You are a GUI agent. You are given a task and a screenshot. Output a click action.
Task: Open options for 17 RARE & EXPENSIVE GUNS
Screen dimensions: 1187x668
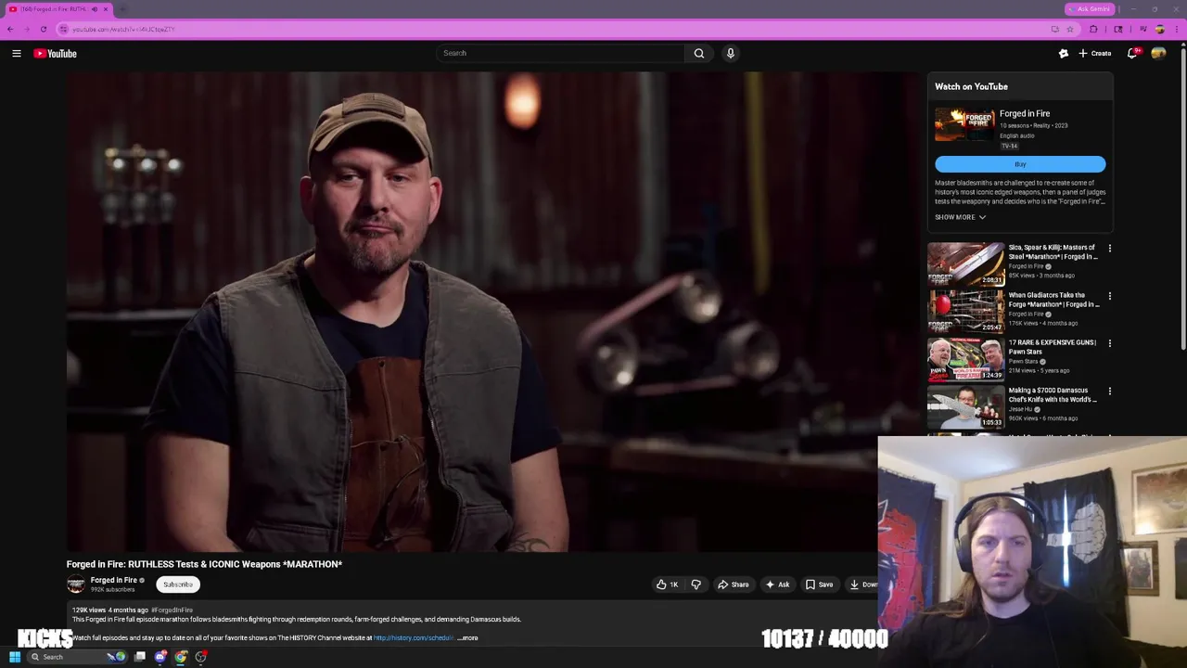point(1109,343)
